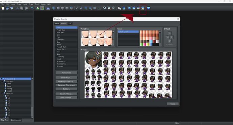The width and height of the screenshot is (233, 125).
Task: Click the Damaged Character button
Action: pyautogui.click(x=67, y=85)
